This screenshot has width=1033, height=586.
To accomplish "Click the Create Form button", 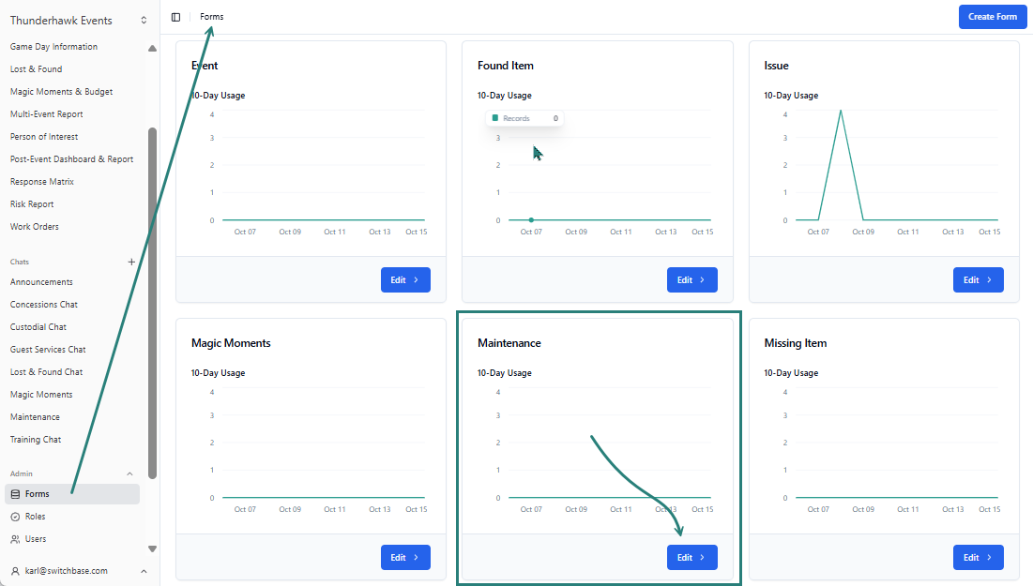I will coord(992,17).
